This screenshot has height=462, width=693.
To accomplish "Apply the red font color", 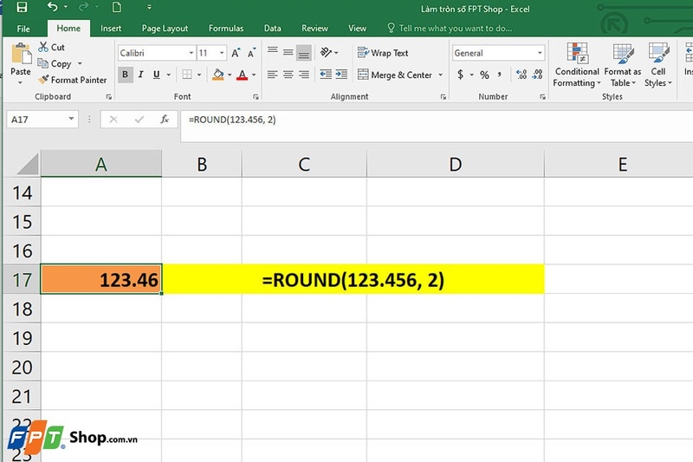I will click(242, 75).
